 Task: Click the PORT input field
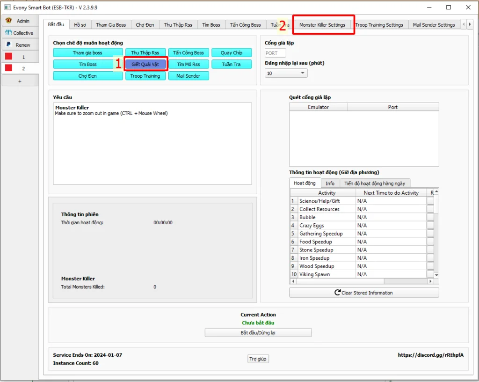point(275,53)
